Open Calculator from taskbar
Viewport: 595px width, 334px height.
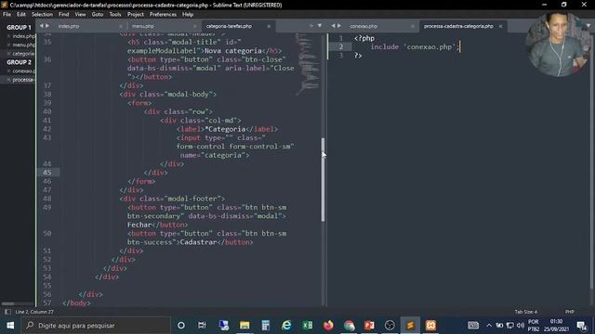point(266,326)
